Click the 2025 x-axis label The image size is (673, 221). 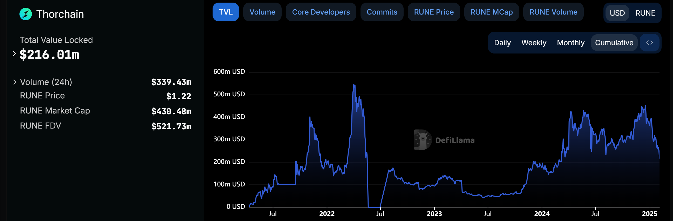649,214
